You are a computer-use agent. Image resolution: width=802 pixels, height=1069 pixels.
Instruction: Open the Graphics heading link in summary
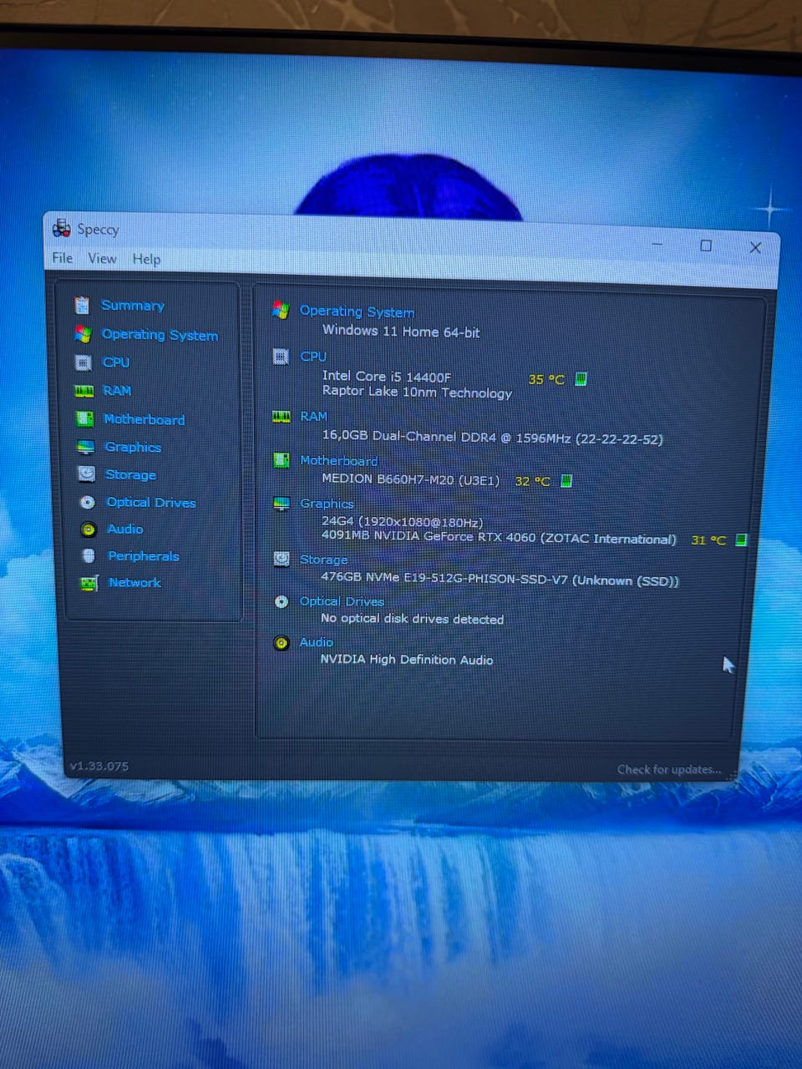(x=327, y=504)
